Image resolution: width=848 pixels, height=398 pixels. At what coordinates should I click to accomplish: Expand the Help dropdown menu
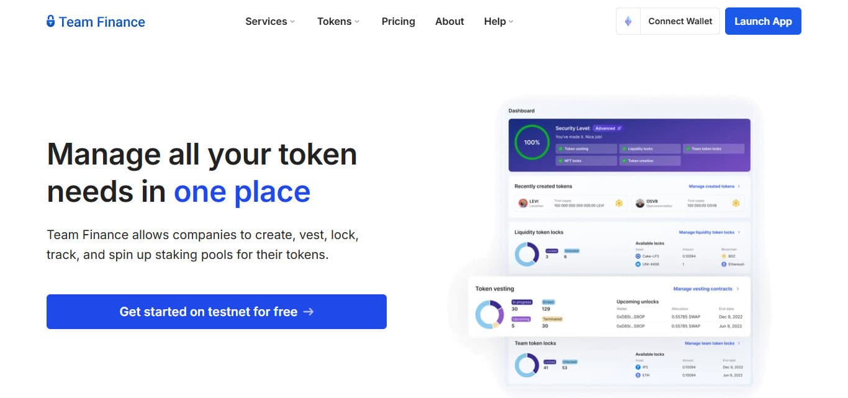[x=498, y=21]
